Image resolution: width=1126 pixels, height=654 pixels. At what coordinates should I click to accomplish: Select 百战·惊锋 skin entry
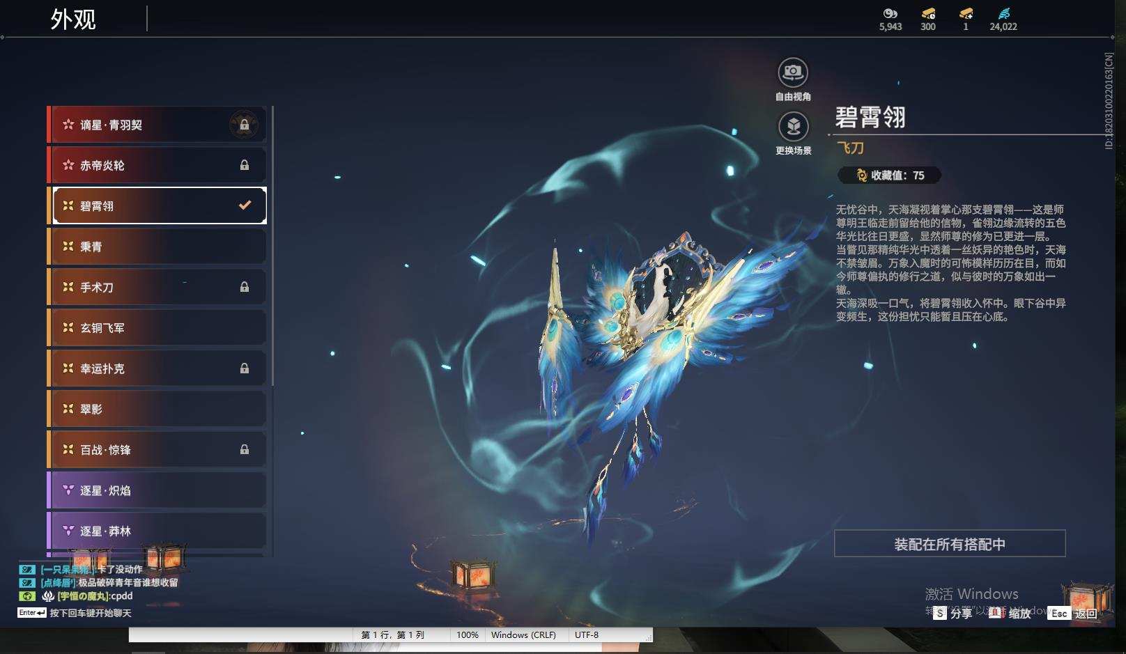(x=157, y=449)
